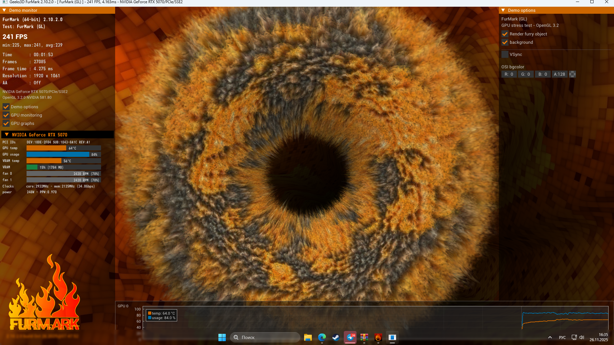Click the FurMark flame taskbar icon
Screen dimensions: 614x345
pos(378,337)
